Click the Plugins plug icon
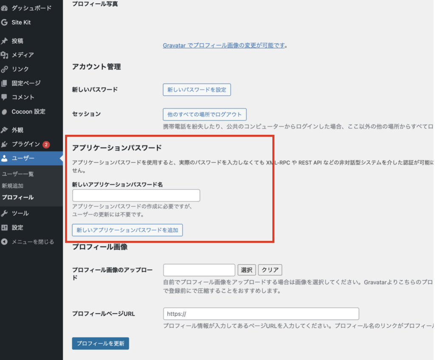 click(4, 144)
